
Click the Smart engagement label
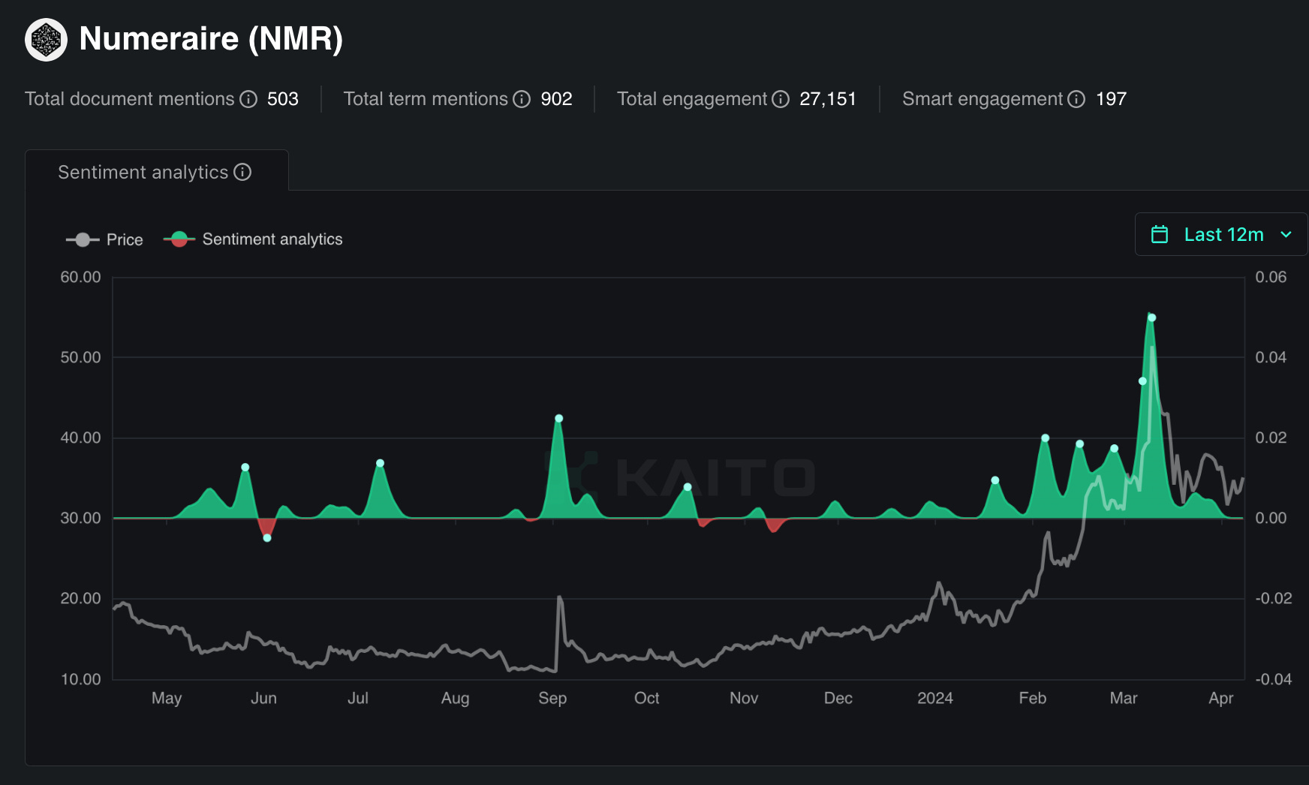coord(983,99)
